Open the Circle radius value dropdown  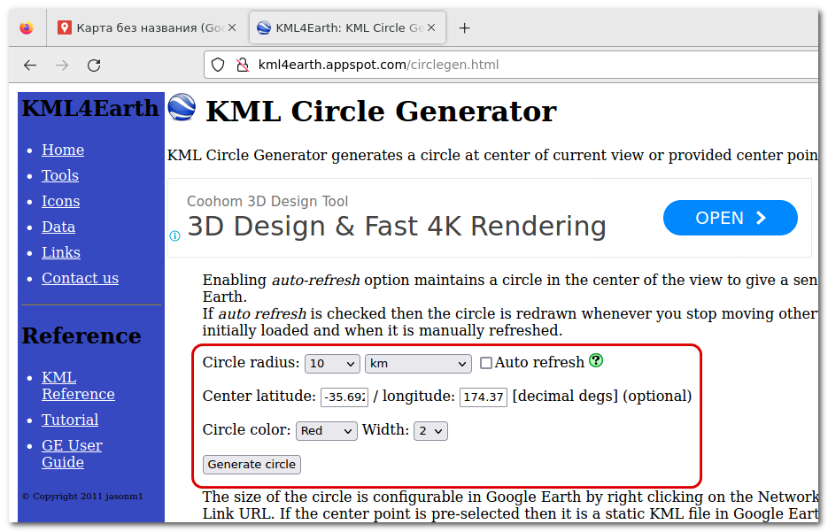(332, 364)
